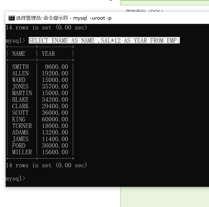
Task: Click the highlighted SELECT ENAME AS NAME statement
Action: [104, 41]
